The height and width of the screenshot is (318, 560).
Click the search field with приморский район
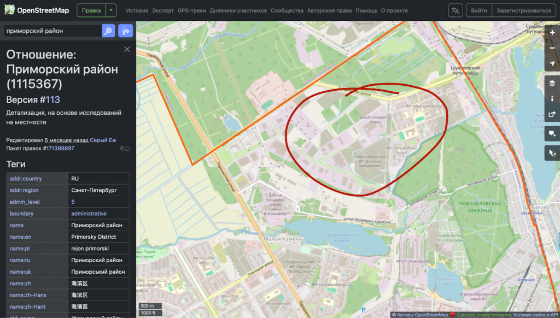[52, 31]
